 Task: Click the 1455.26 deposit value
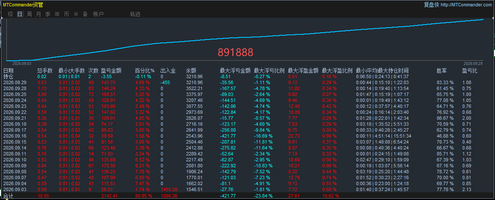169,189
